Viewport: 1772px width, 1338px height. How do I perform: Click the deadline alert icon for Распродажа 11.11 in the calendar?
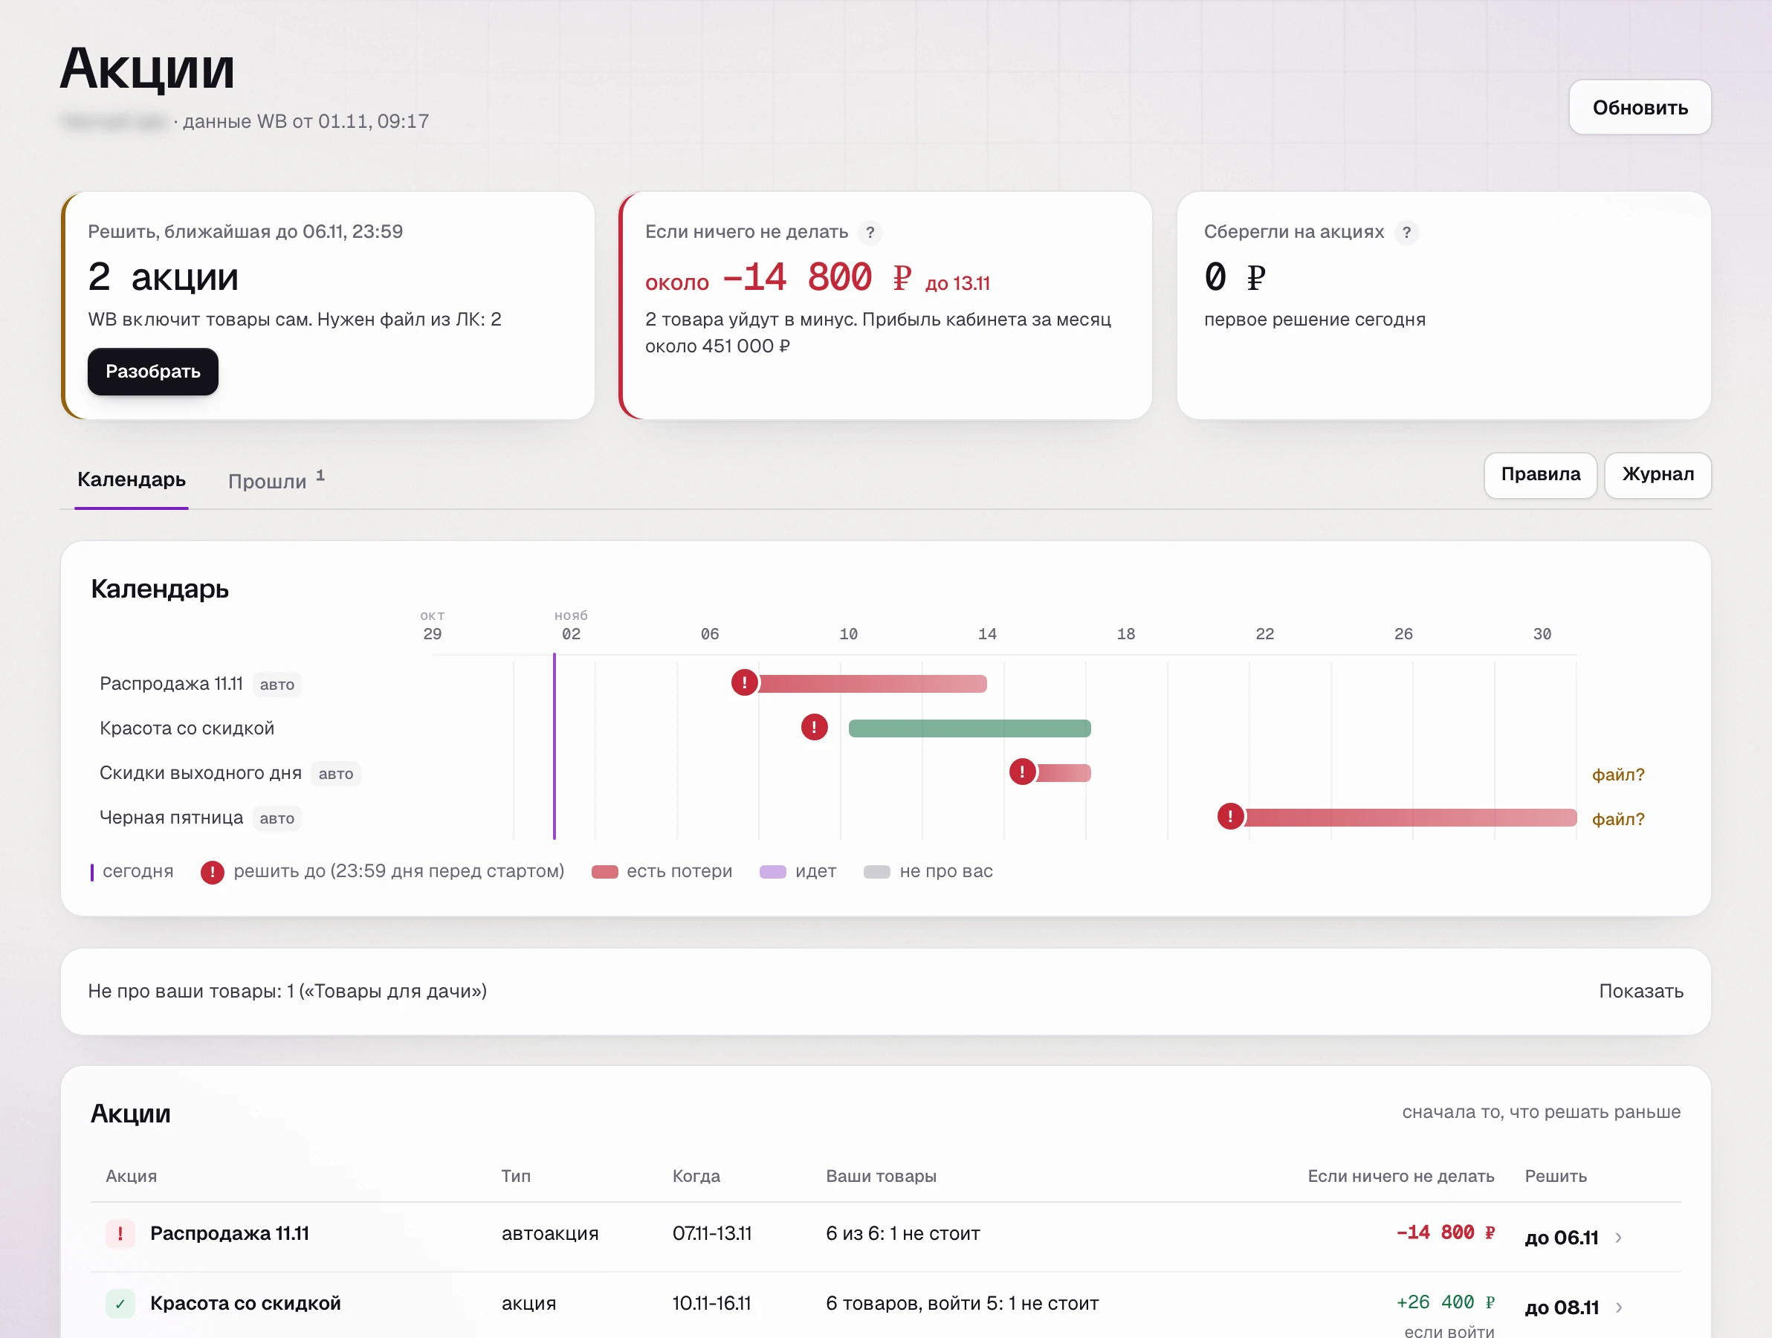[744, 682]
